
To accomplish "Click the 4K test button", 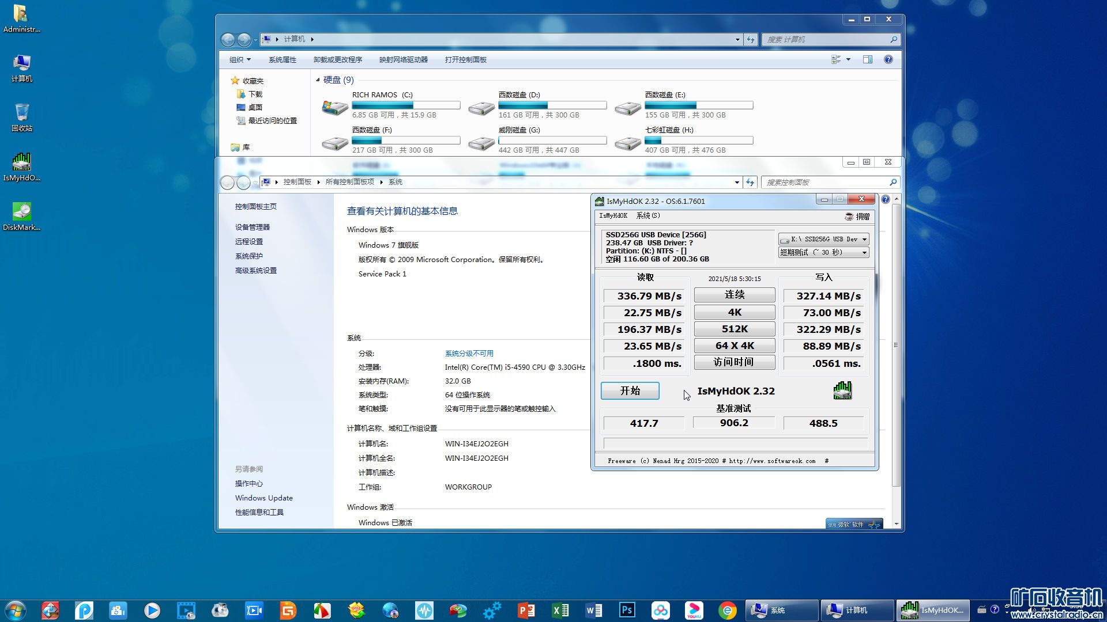I will (735, 312).
